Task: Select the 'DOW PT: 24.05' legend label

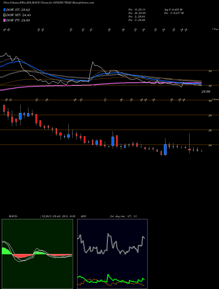Action: [x=18, y=20]
